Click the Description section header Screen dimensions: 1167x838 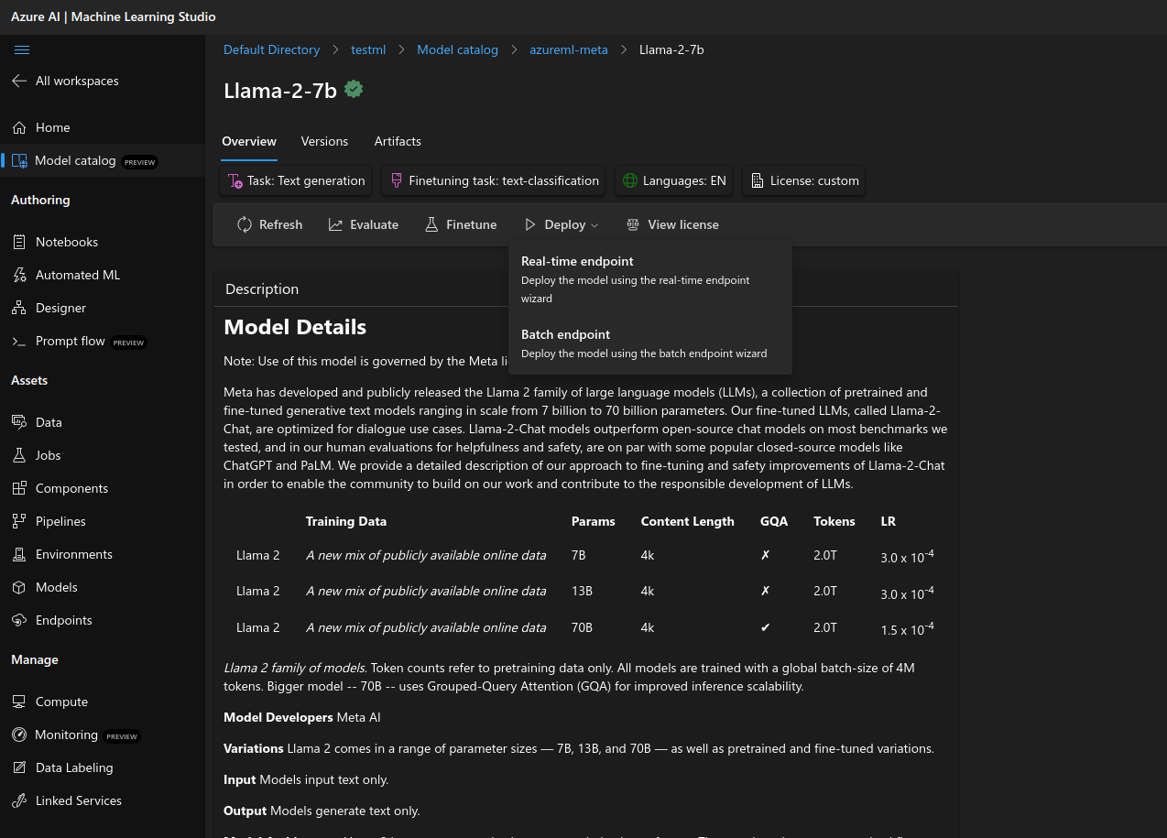click(262, 288)
